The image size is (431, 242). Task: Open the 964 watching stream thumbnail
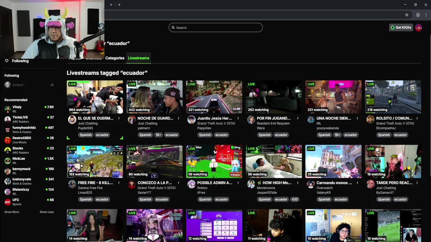(95, 97)
